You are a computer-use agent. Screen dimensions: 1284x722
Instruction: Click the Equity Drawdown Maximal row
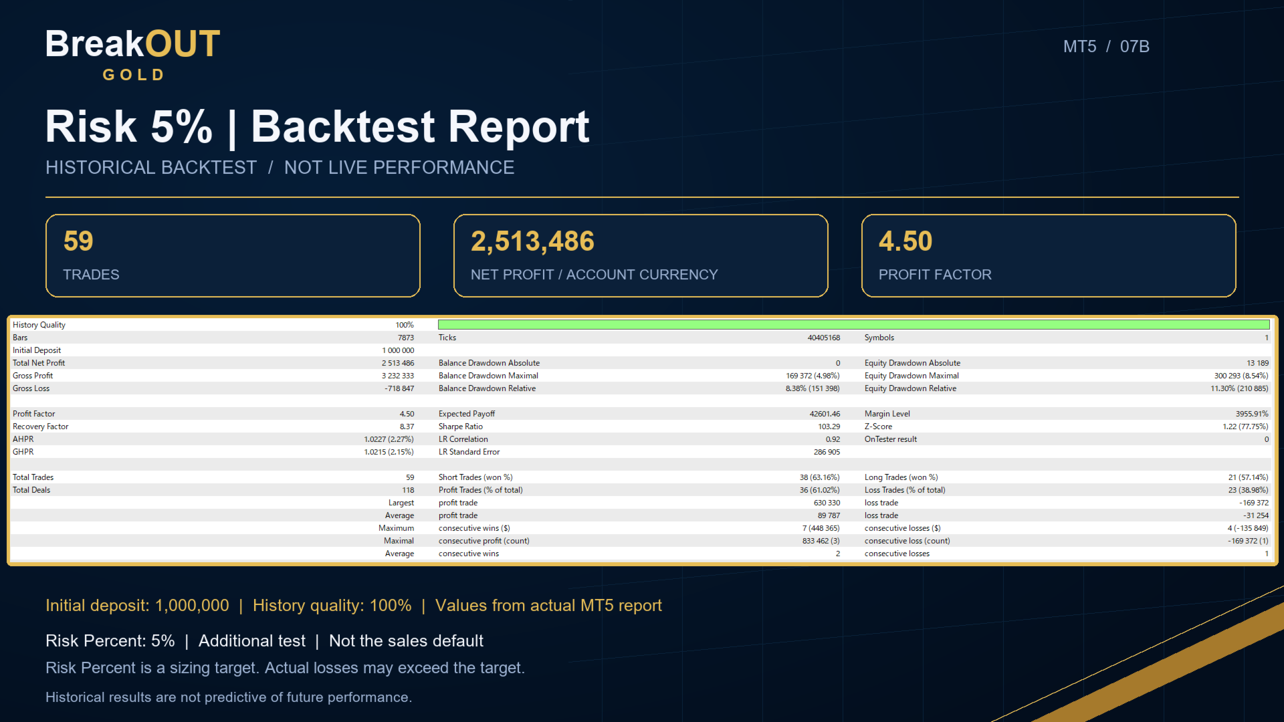(1066, 376)
